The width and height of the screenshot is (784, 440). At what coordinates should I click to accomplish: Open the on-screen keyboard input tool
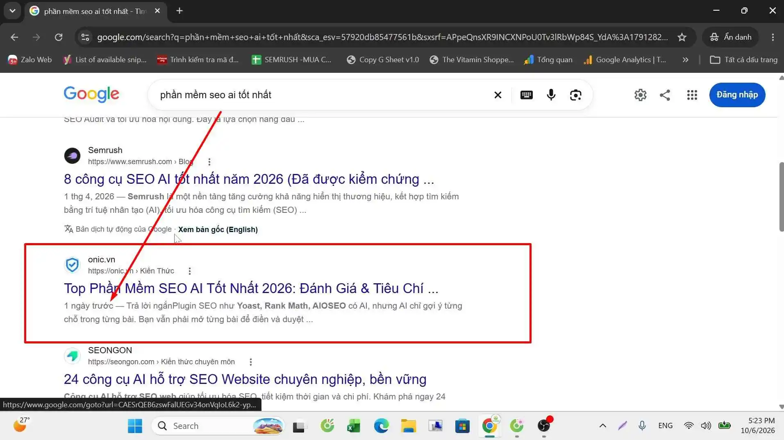point(527,95)
